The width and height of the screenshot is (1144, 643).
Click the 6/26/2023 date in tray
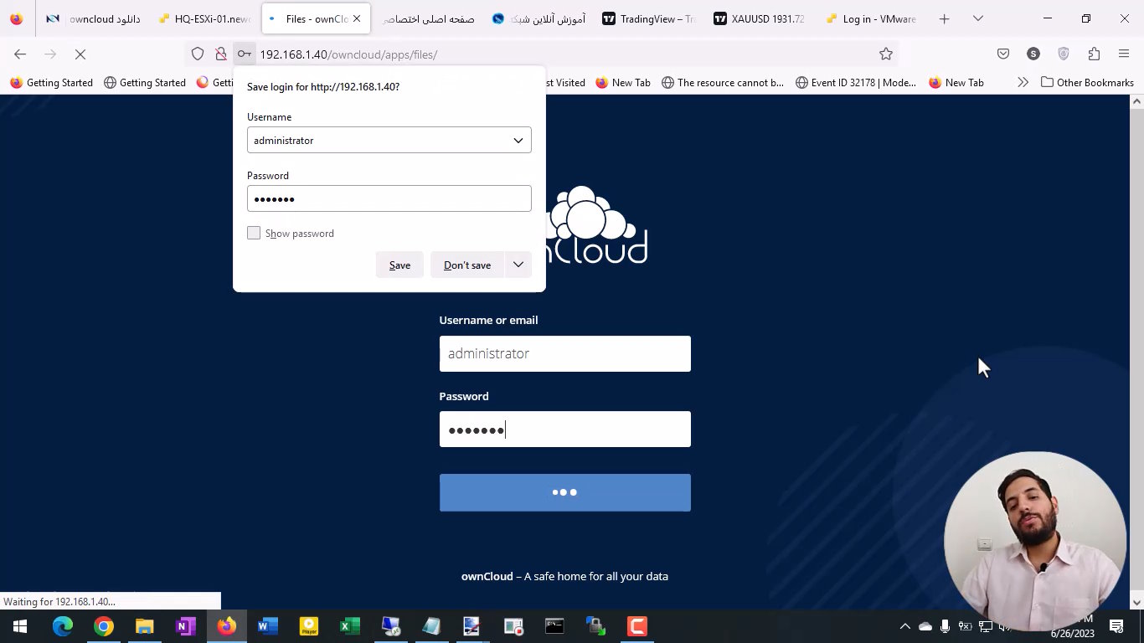point(1072,634)
